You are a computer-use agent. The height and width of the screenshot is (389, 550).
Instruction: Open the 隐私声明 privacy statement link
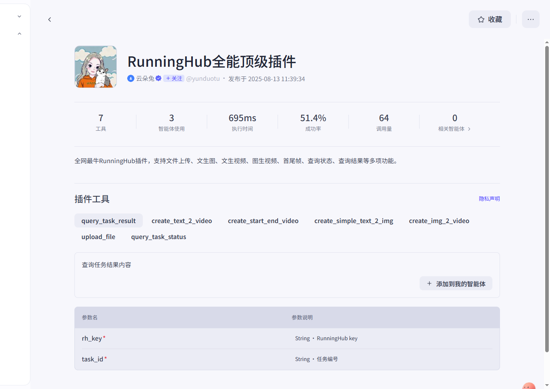click(489, 199)
